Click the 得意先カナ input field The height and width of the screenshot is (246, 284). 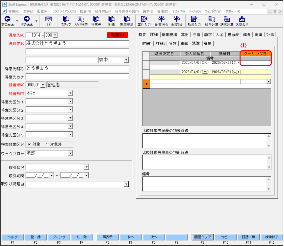point(77,77)
